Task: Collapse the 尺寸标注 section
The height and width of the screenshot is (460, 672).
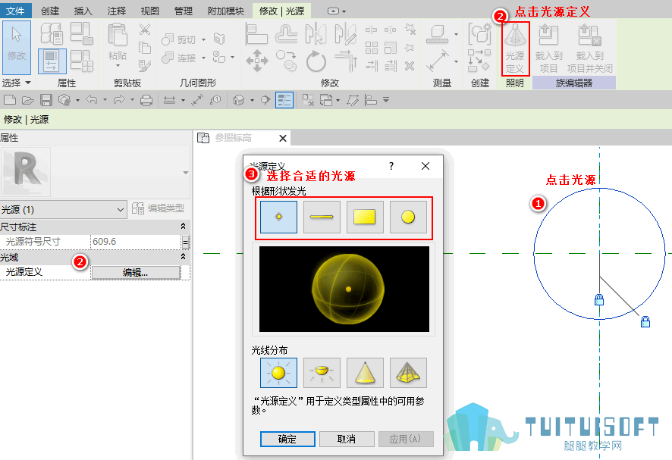Action: point(183,226)
